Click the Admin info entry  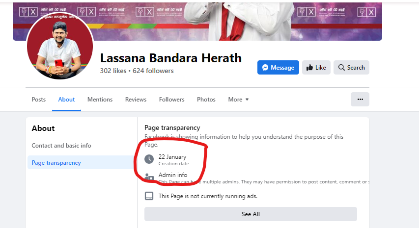click(x=173, y=175)
